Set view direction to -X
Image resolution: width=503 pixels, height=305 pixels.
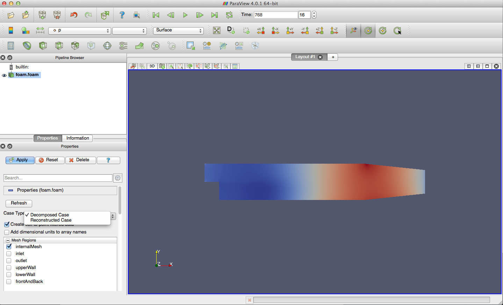[275, 30]
